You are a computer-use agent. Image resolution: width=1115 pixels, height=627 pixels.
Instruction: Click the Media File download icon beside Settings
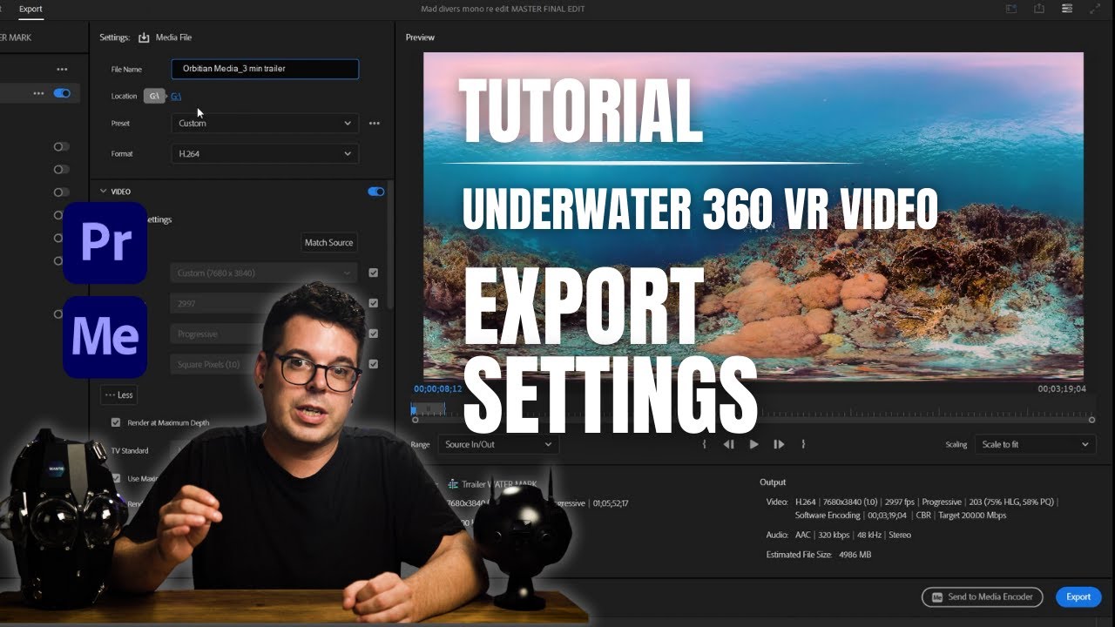tap(145, 37)
